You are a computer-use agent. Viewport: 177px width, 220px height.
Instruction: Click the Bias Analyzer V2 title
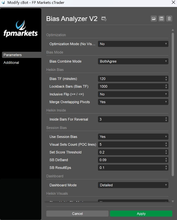pyautogui.click(x=72, y=19)
